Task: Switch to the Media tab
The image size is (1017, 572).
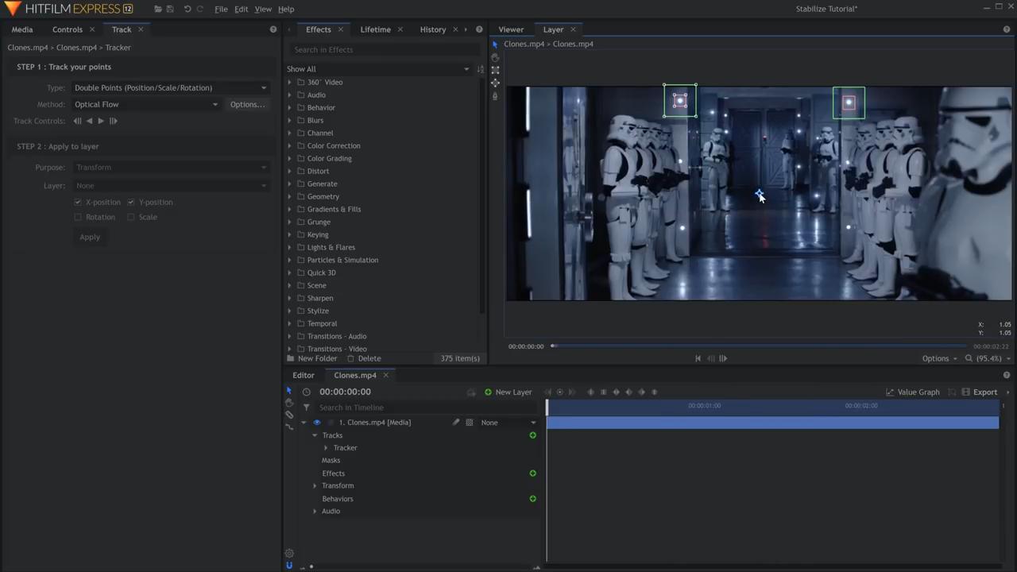Action: pos(22,29)
